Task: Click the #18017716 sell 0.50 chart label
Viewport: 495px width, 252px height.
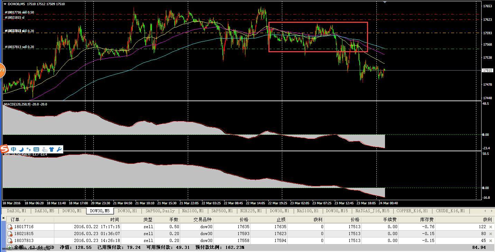Action: click(x=19, y=12)
